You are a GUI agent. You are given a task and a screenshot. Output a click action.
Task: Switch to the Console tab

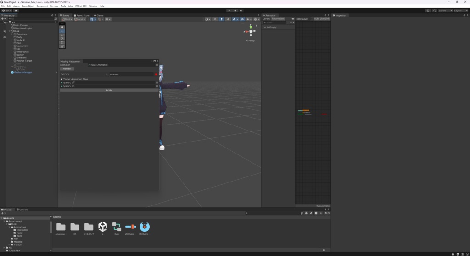[x=22, y=210]
